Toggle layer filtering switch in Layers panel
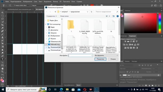The image size is (163, 92). (x=157, y=65)
